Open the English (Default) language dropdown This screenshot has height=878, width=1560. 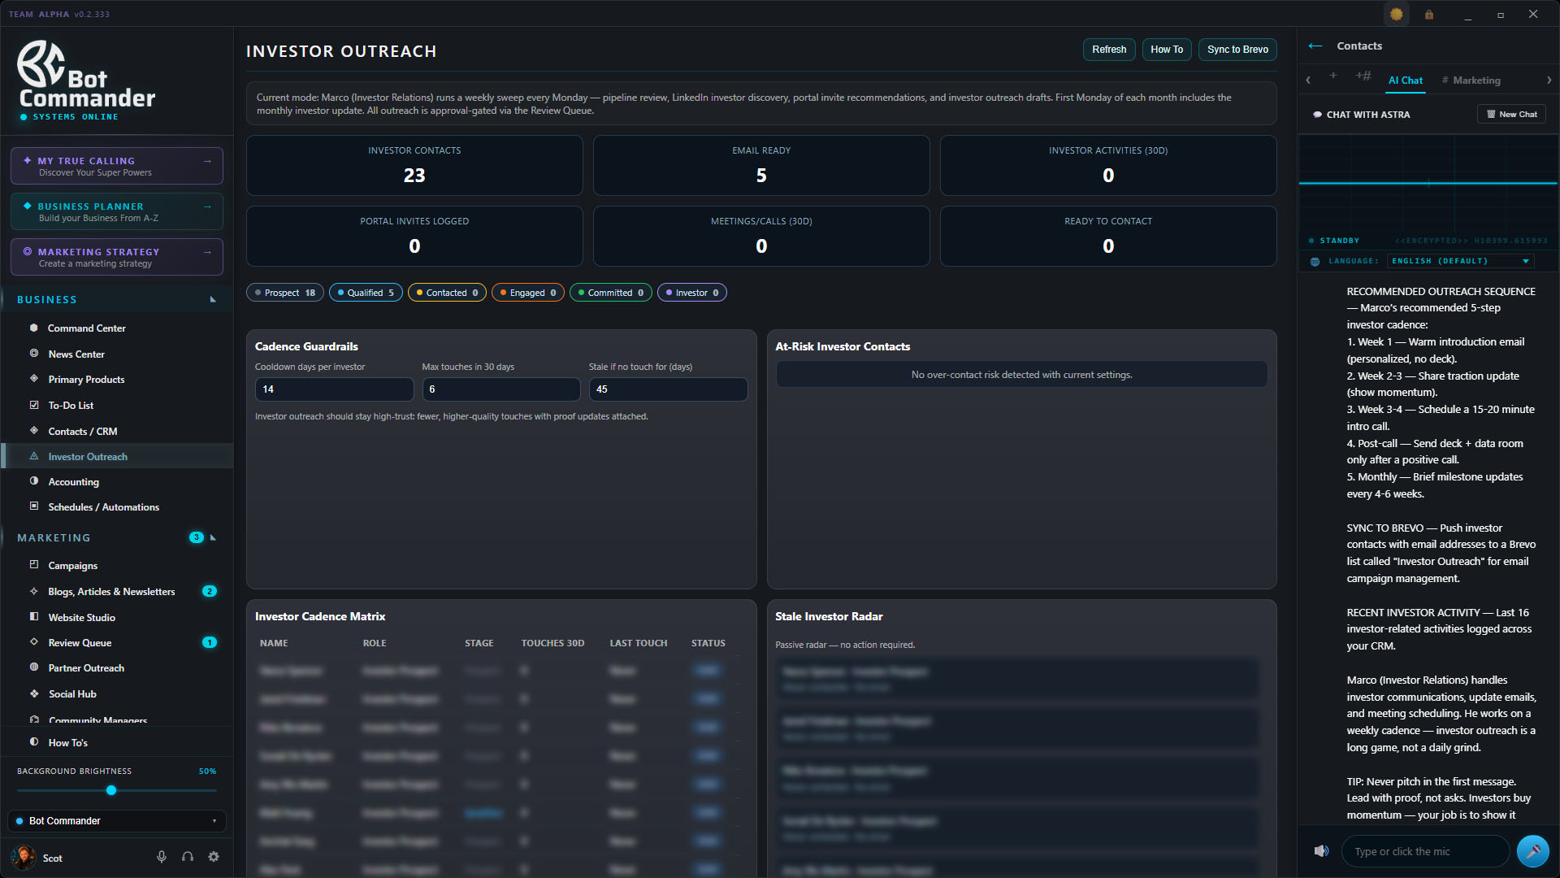1461,261
